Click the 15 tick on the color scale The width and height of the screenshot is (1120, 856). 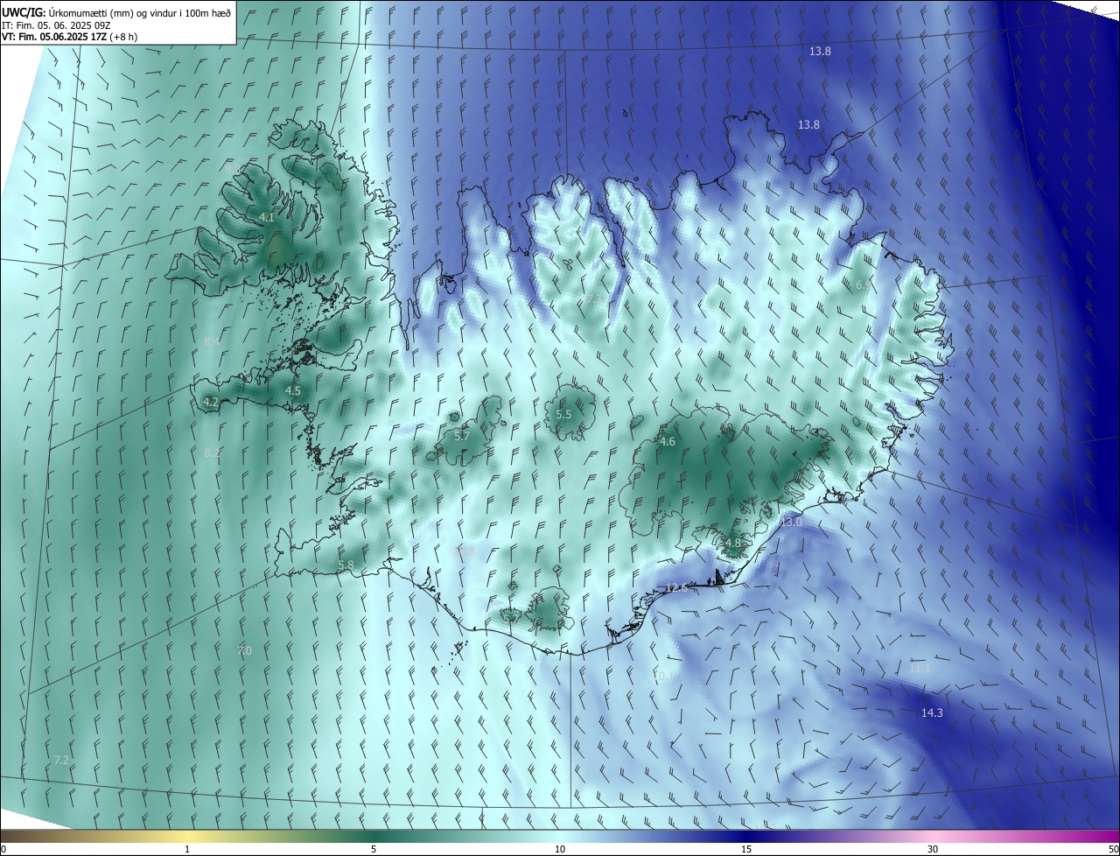click(746, 849)
